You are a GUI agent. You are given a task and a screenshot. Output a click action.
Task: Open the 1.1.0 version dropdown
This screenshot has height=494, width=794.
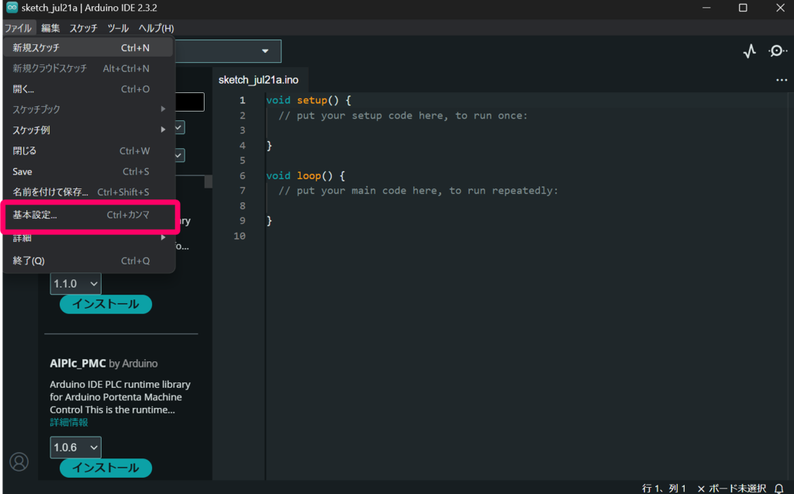click(75, 284)
